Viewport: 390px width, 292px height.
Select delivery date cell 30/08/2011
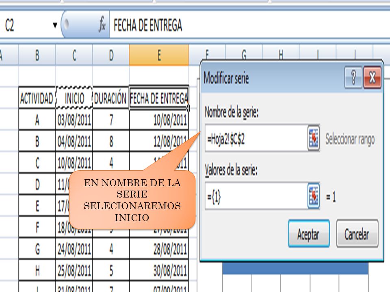(159, 270)
